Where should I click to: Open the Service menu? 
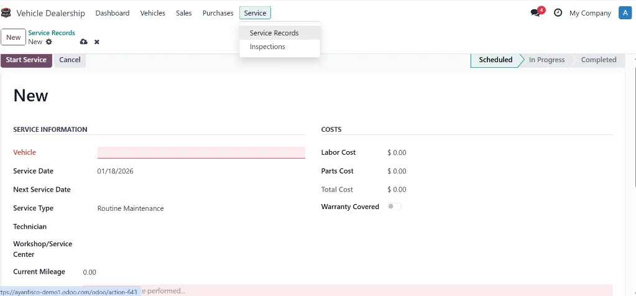click(255, 13)
